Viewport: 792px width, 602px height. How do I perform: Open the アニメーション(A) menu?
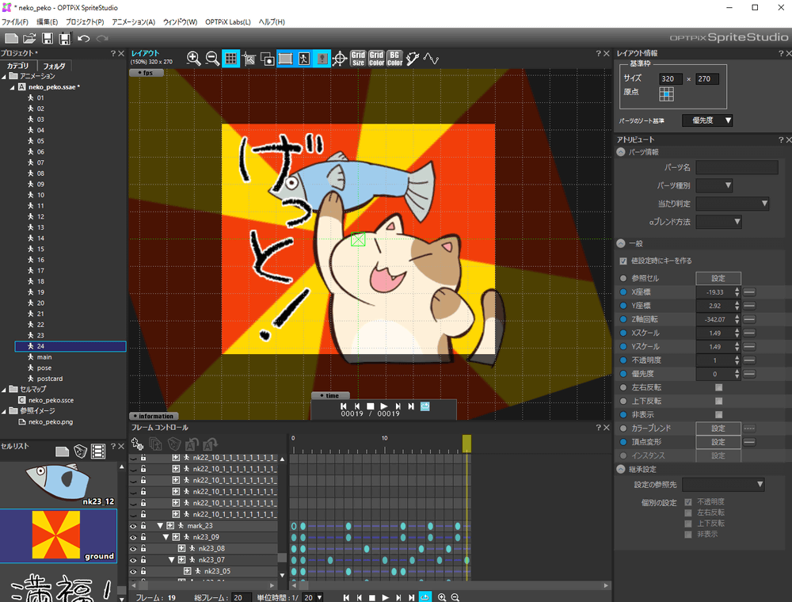click(x=133, y=22)
